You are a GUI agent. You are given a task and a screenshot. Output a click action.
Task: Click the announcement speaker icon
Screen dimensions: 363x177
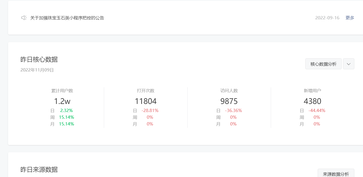[24, 18]
